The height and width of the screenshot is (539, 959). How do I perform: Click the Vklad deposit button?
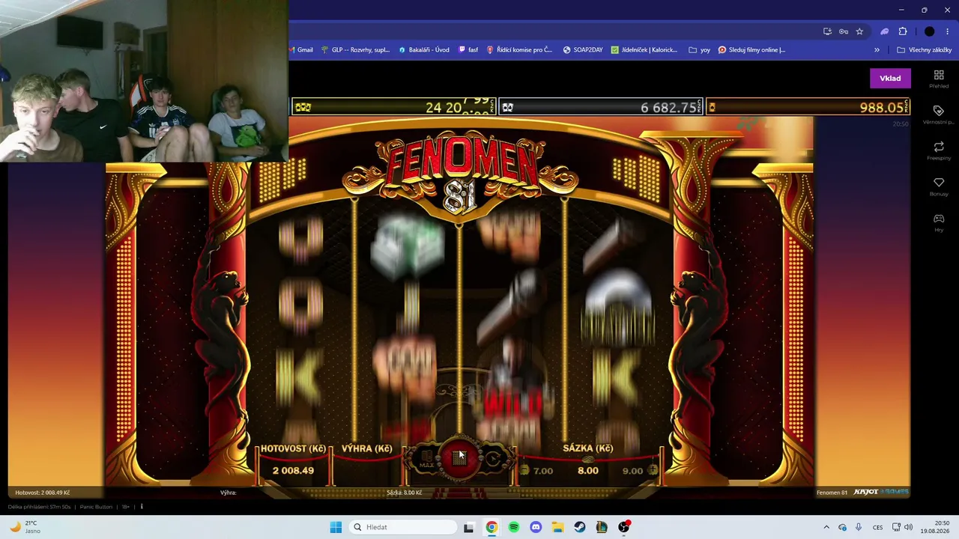[890, 79]
